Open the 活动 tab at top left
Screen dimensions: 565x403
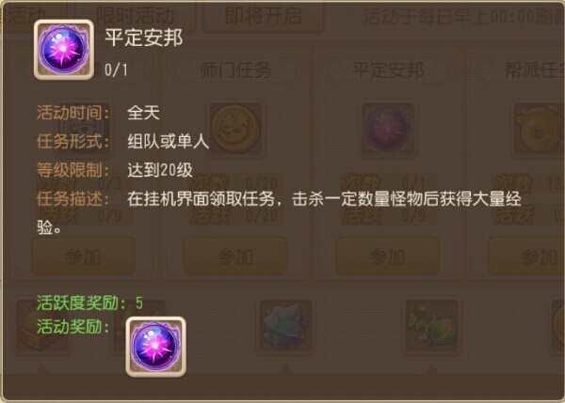click(27, 16)
